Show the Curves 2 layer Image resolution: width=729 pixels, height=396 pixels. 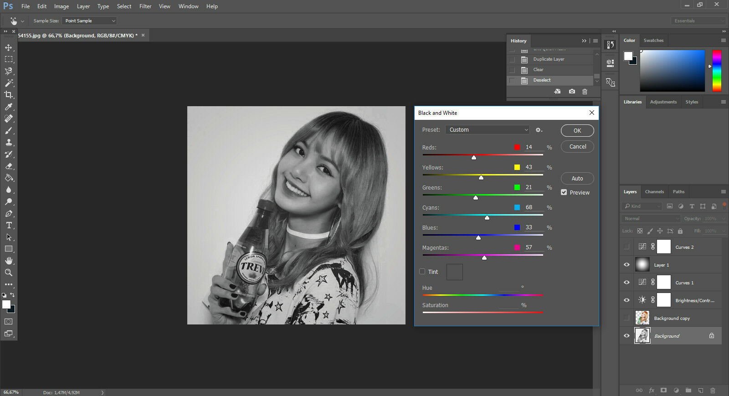[626, 247]
